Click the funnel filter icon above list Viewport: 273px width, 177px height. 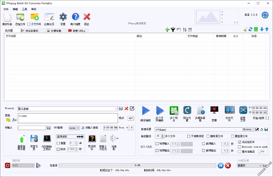pyautogui.click(x=173, y=30)
